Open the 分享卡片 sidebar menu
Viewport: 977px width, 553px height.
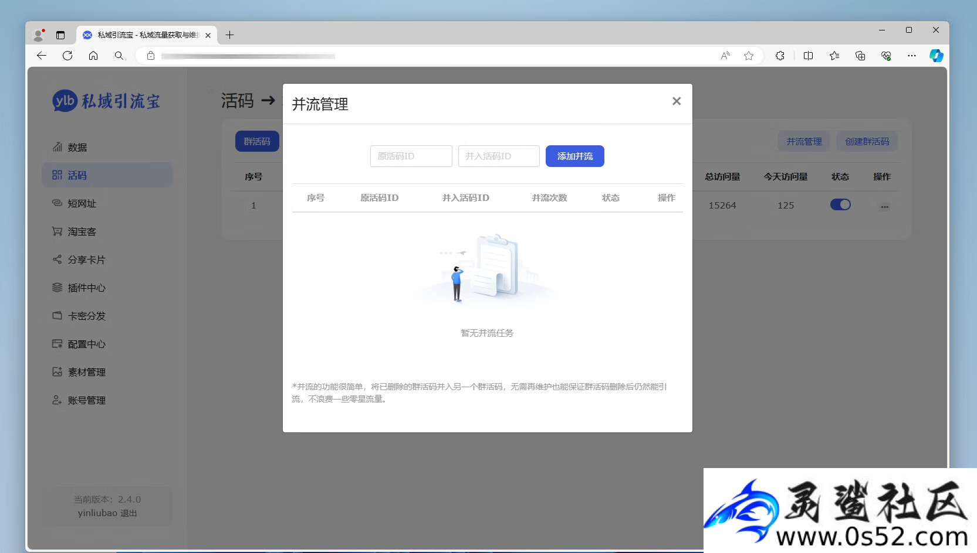[107, 260]
